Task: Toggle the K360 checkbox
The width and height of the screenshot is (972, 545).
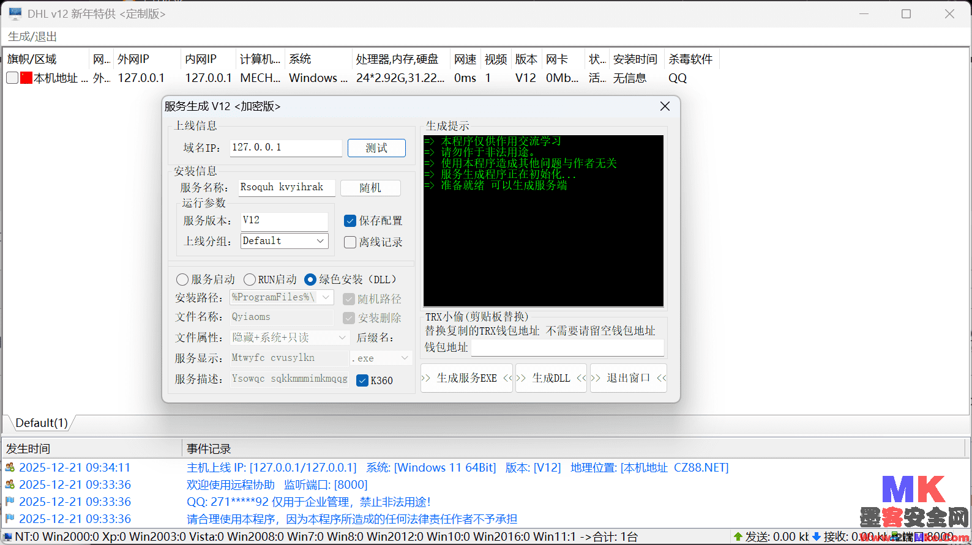Action: coord(362,380)
